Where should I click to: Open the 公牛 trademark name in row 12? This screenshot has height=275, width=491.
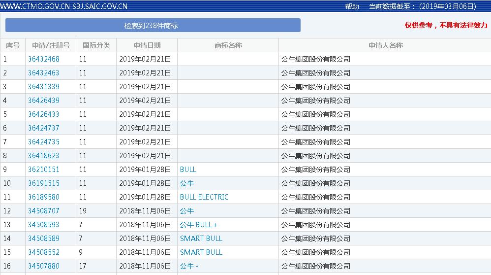187,211
